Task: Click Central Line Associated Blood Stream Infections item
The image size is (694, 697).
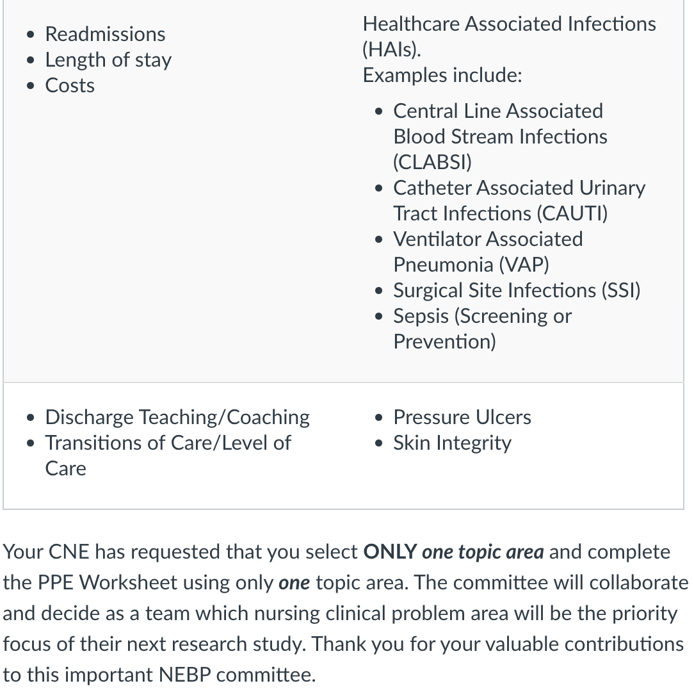Action: [x=500, y=136]
